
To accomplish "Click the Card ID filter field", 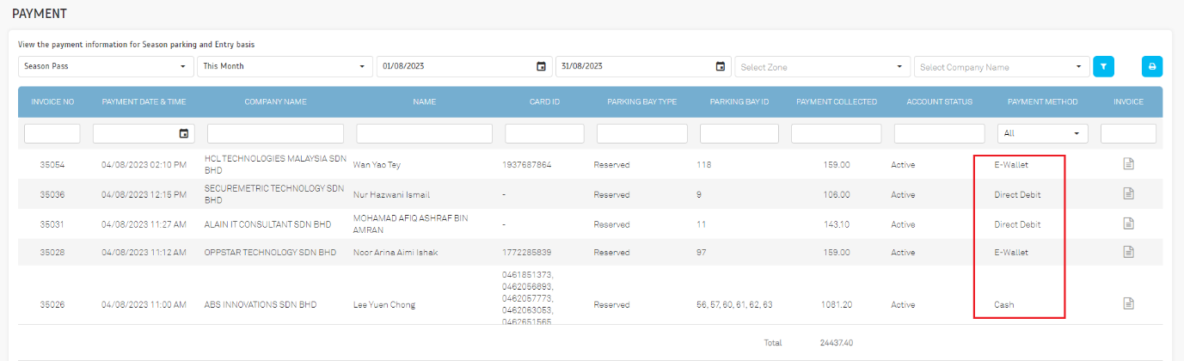I will click(x=544, y=133).
